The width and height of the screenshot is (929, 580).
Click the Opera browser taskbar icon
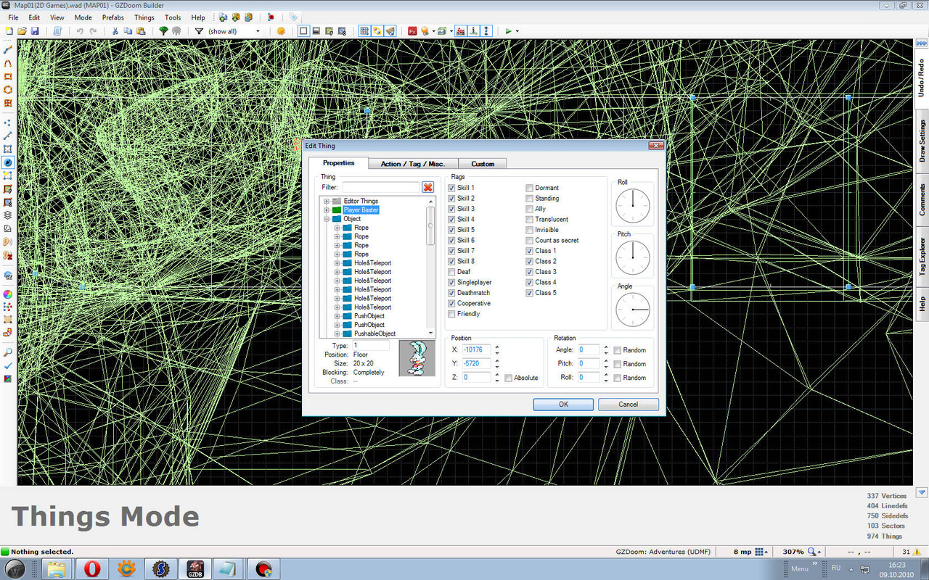pyautogui.click(x=92, y=569)
